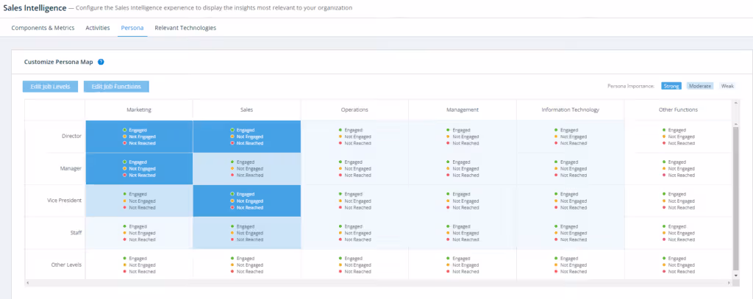This screenshot has height=299, width=753.
Task: Click the Vice President Marketing cell
Action: pos(139,201)
